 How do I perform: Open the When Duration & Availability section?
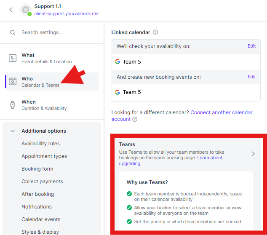44,105
